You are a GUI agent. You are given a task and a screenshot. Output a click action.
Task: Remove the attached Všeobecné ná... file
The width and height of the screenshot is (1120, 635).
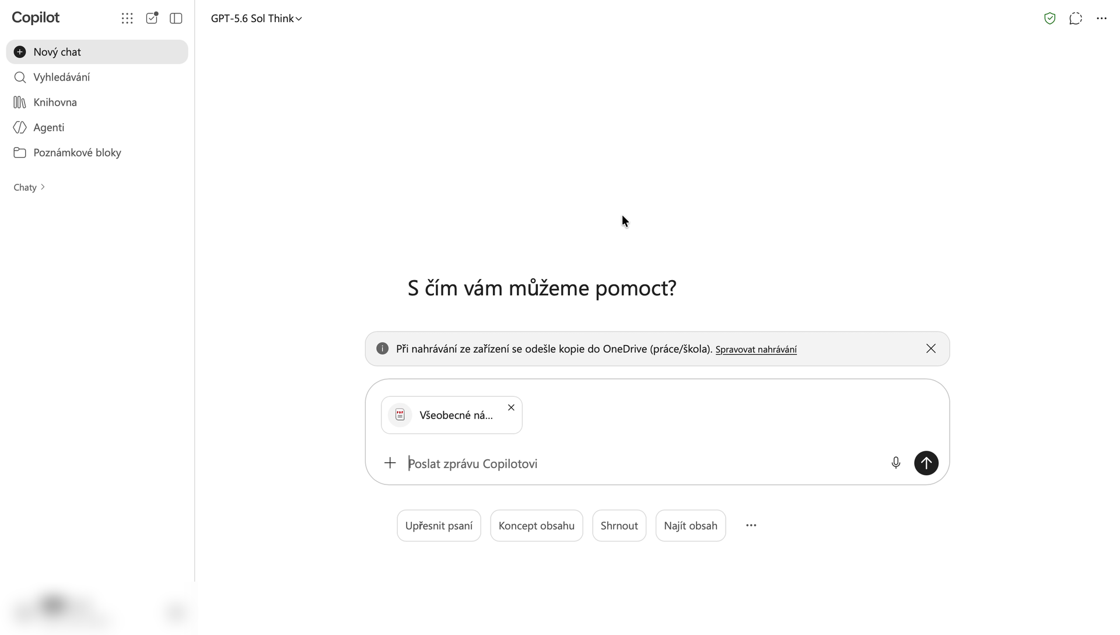pos(511,407)
